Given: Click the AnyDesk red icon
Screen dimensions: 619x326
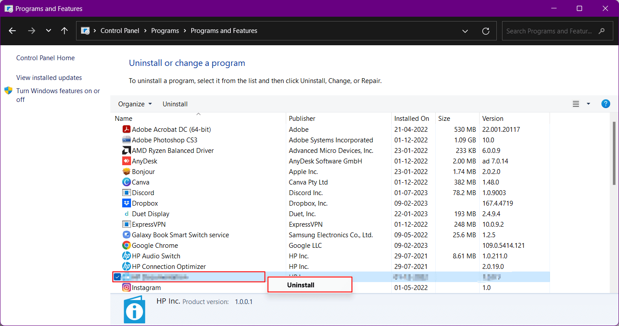Looking at the screenshot, I should [127, 161].
